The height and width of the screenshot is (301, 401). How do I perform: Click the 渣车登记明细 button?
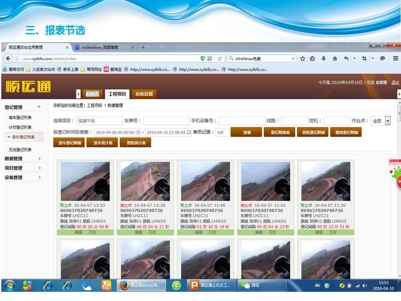(x=69, y=143)
